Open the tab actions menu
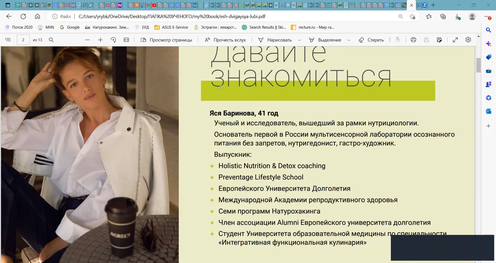Viewport: 496px width, 263px height. (x=8, y=5)
